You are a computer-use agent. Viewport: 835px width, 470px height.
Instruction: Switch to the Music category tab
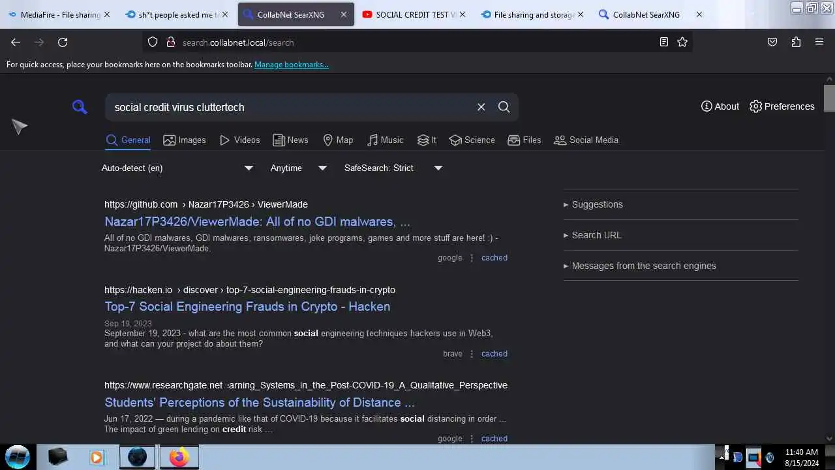385,140
